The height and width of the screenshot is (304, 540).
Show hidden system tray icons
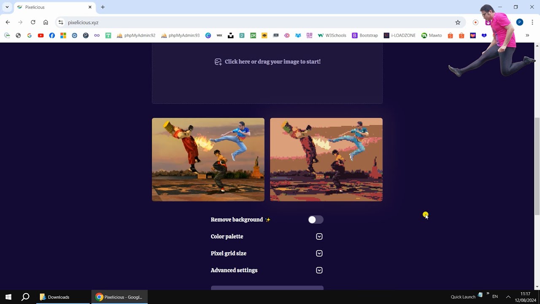[x=508, y=297]
